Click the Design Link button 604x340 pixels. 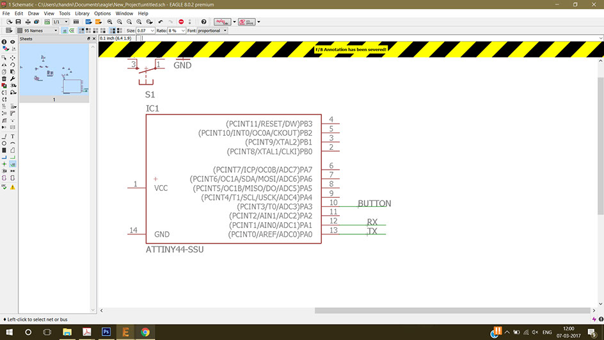click(222, 22)
